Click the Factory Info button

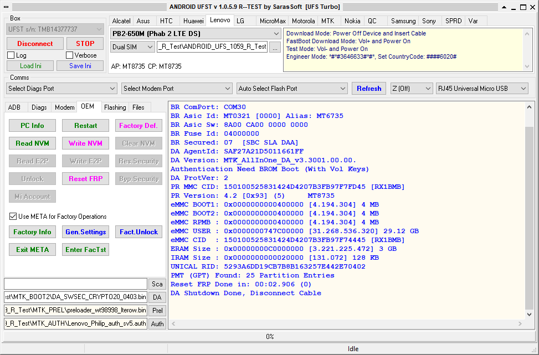coord(32,232)
